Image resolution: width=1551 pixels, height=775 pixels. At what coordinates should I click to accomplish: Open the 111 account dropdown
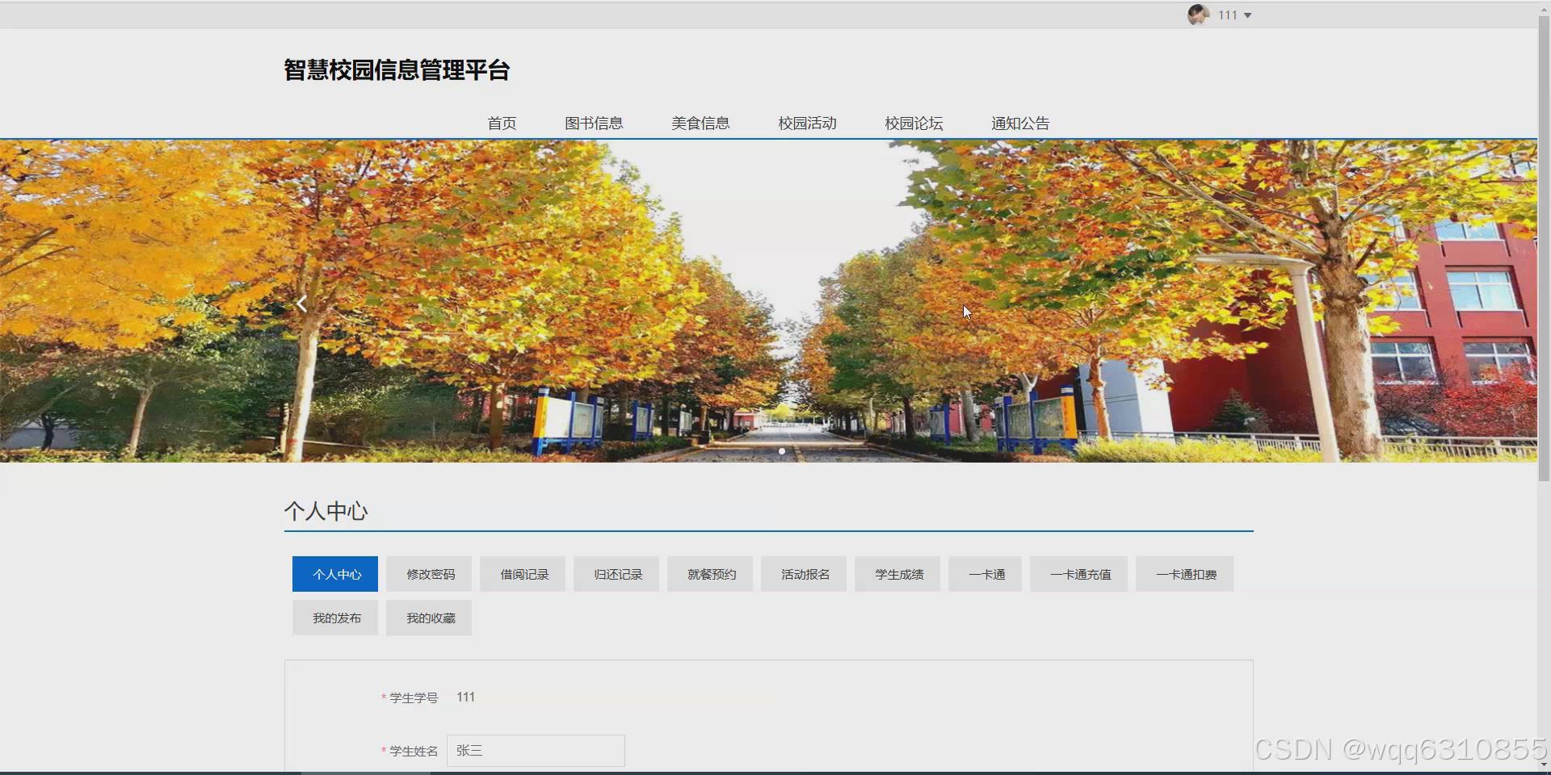point(1227,15)
